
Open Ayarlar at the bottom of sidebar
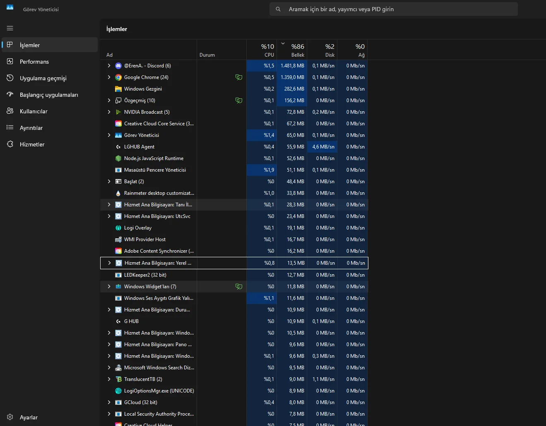(29, 417)
